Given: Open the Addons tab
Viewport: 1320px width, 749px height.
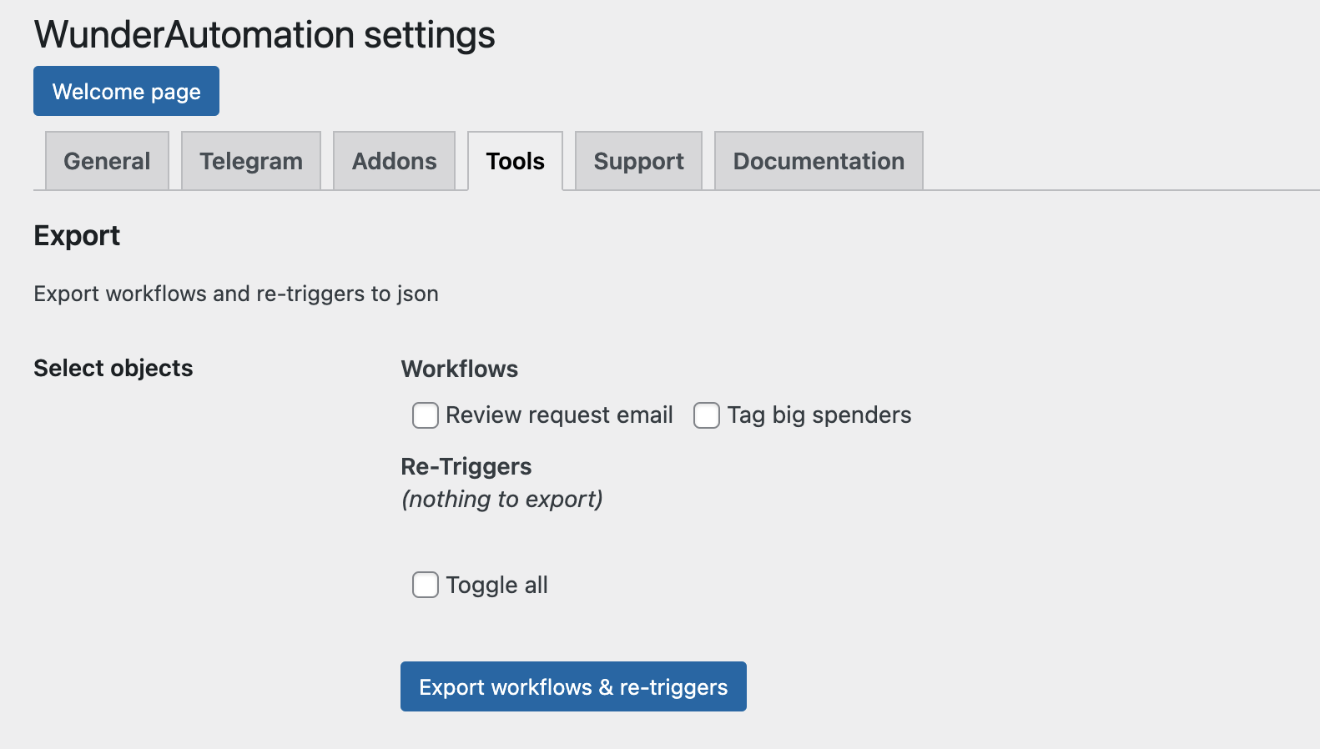Looking at the screenshot, I should 394,161.
